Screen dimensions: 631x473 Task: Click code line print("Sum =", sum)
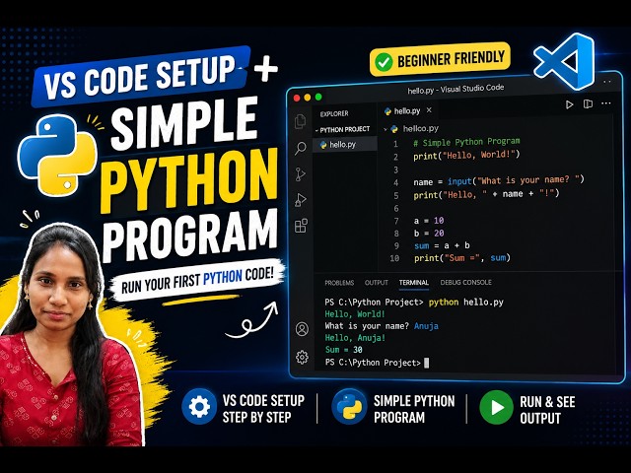pos(462,258)
